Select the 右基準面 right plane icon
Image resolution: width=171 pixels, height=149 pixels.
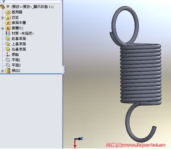8,49
